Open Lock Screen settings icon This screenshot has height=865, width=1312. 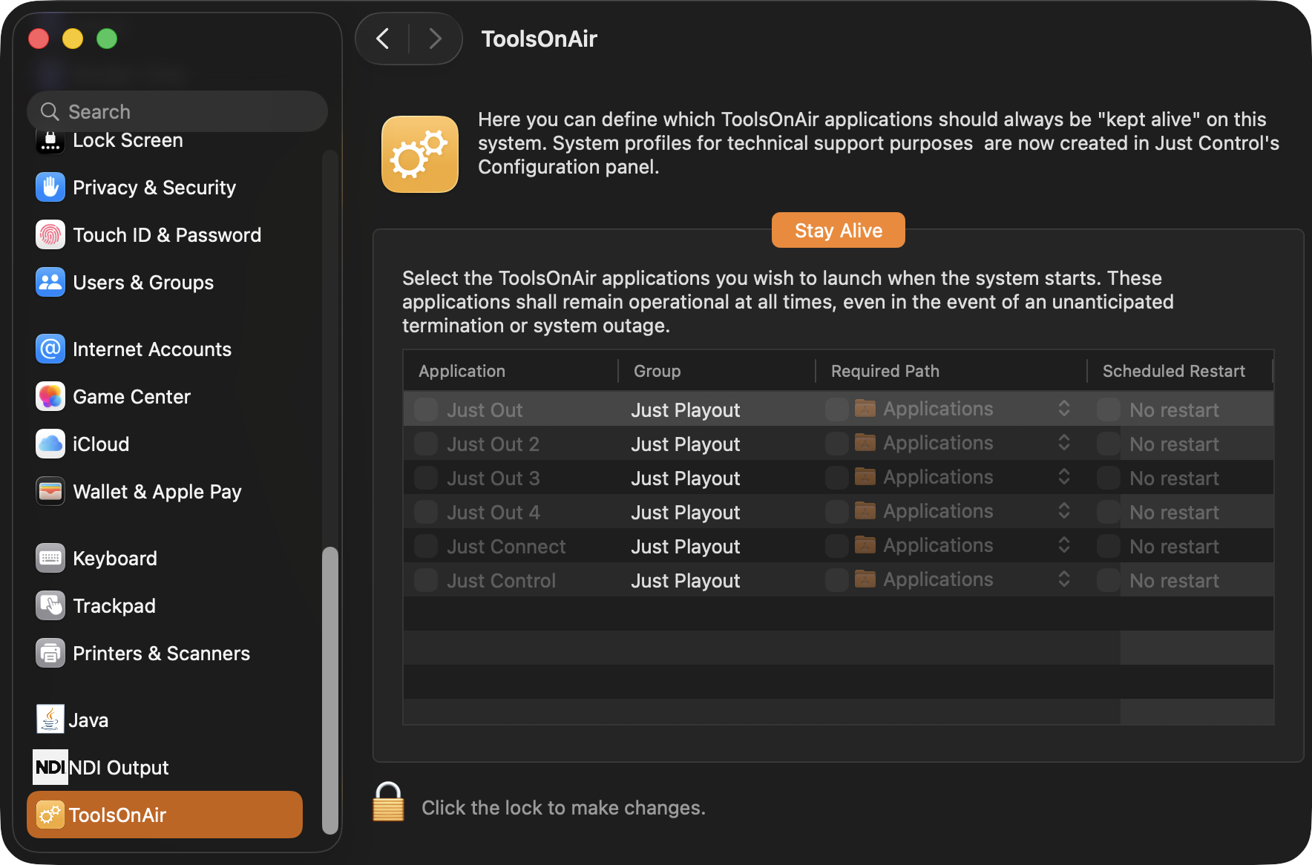50,140
